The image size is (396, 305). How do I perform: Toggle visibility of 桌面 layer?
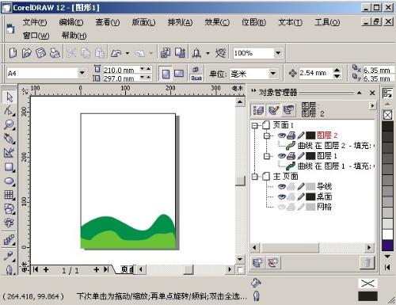point(282,196)
